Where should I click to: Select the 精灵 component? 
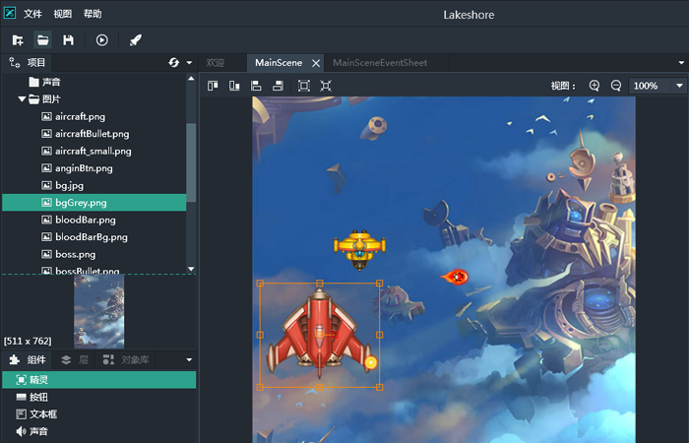click(98, 380)
